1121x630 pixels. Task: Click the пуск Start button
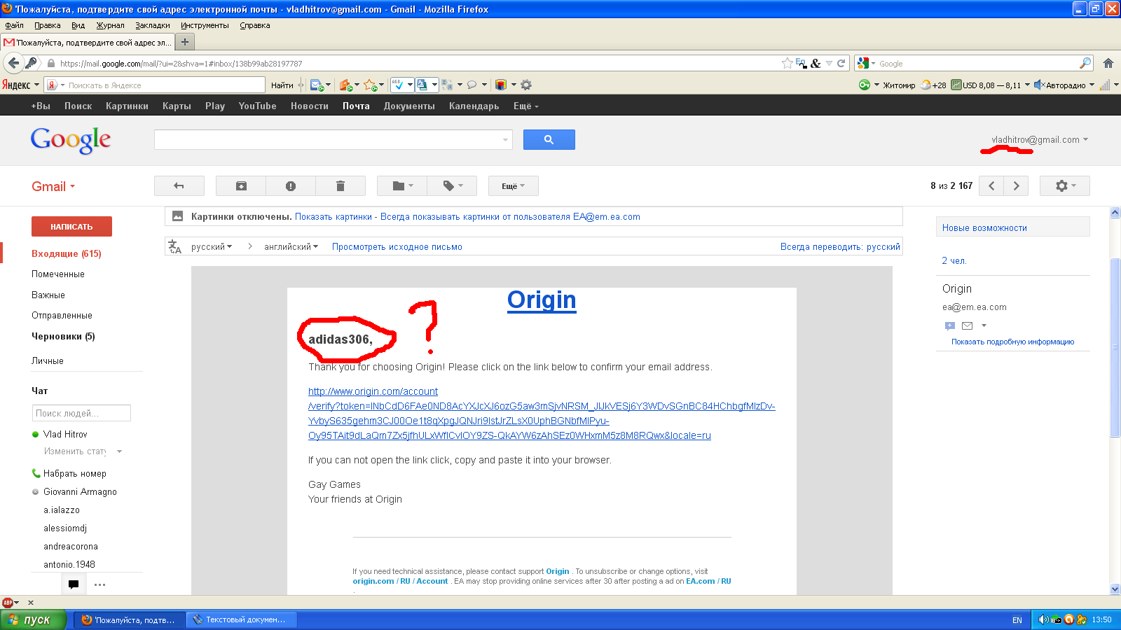[34, 619]
